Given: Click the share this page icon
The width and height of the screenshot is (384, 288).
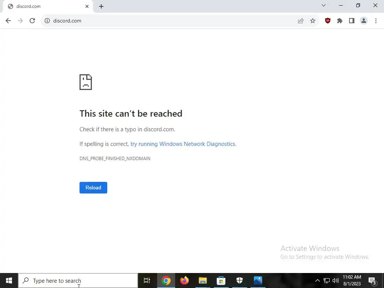Looking at the screenshot, I should [x=301, y=21].
